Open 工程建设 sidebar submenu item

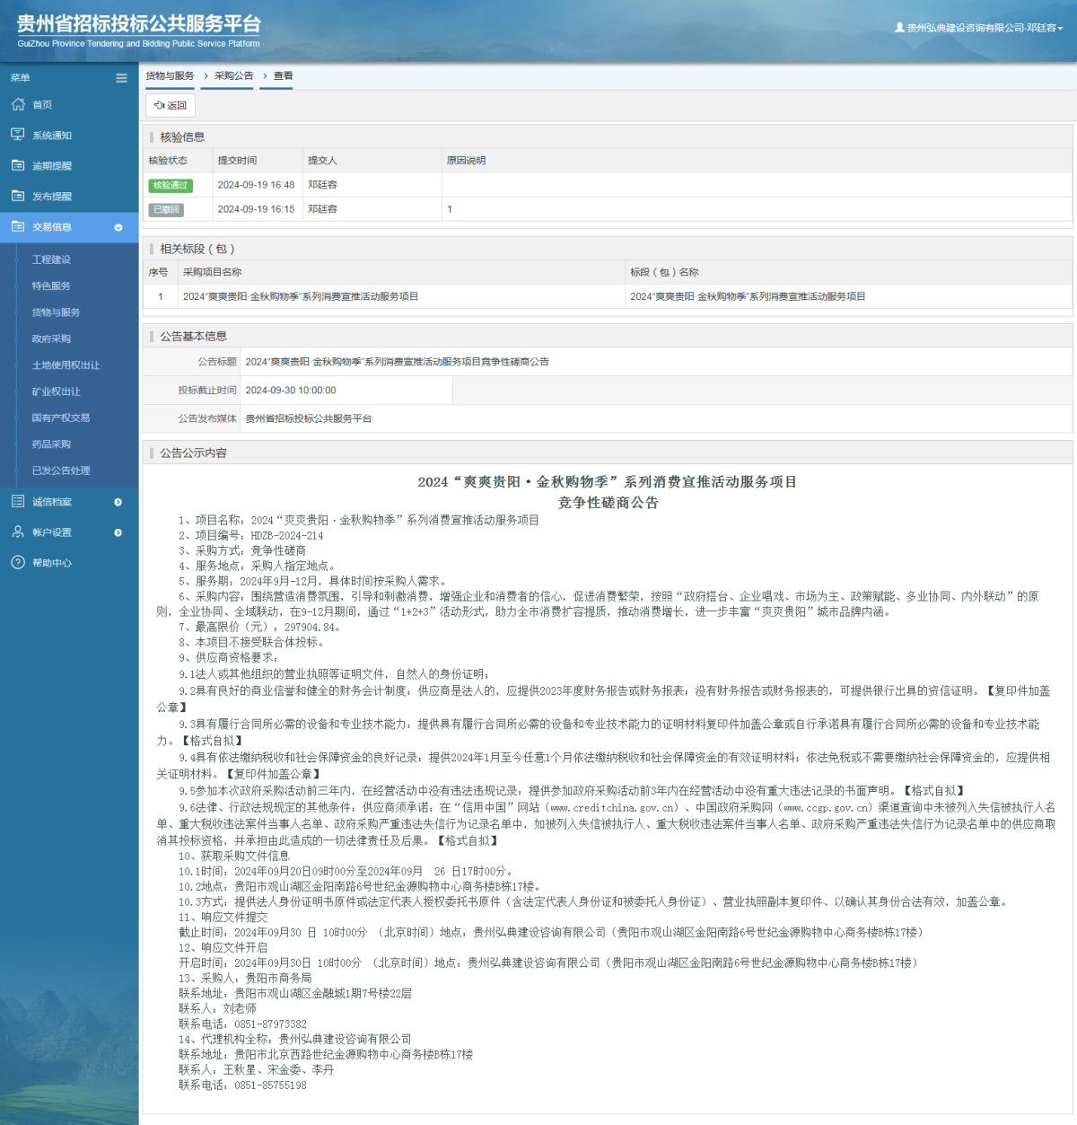click(51, 259)
